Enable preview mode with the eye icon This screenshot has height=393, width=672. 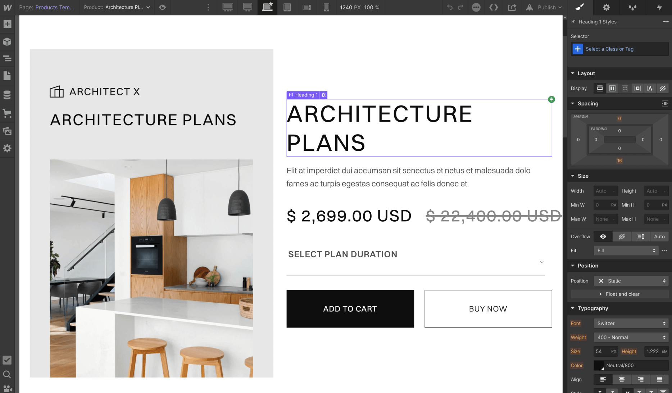point(162,7)
